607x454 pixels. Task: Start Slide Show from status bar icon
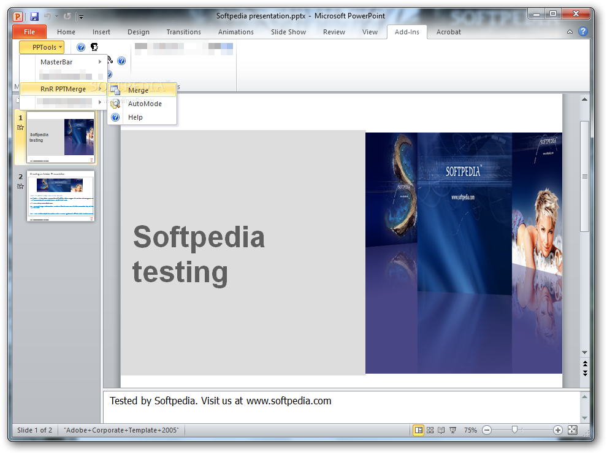452,430
